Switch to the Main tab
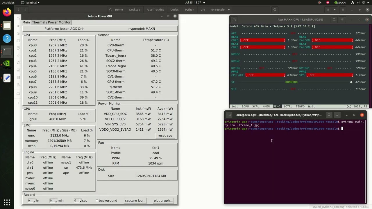 point(26,22)
